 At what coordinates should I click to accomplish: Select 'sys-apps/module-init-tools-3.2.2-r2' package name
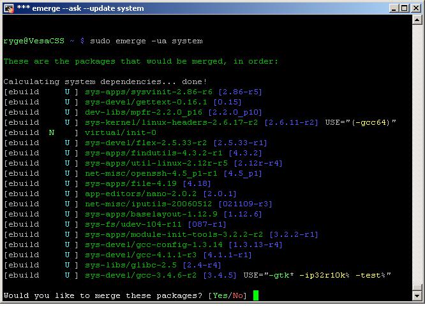coord(174,234)
